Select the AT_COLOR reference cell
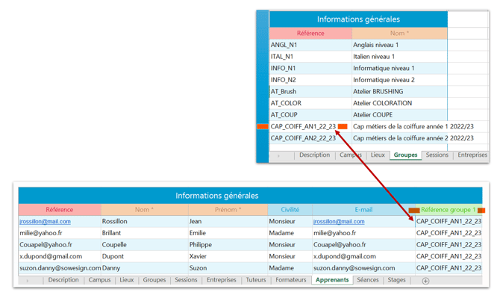 coord(310,104)
